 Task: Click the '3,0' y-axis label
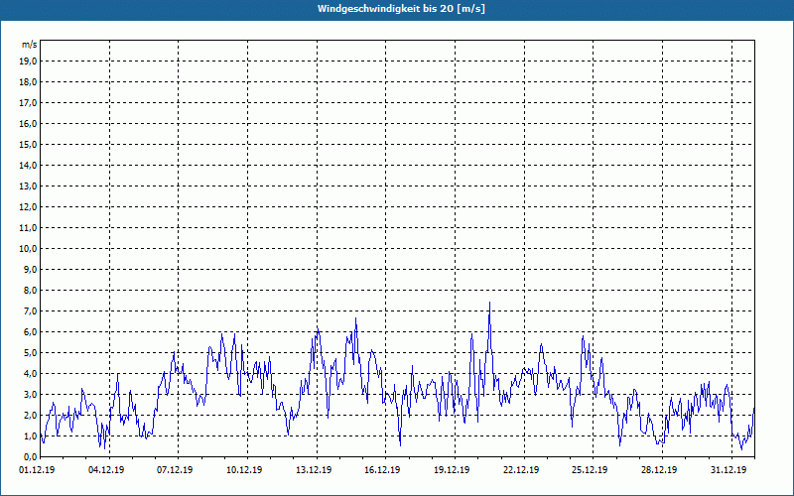point(30,394)
